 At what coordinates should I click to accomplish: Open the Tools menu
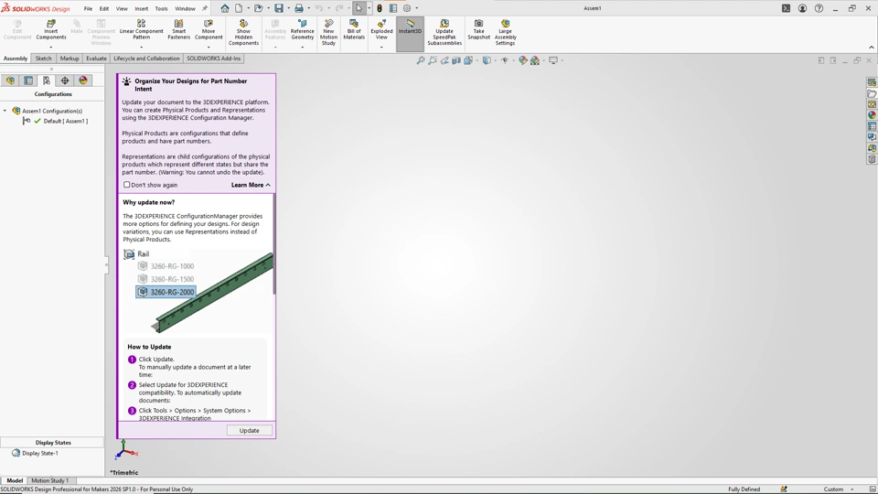pos(161,8)
